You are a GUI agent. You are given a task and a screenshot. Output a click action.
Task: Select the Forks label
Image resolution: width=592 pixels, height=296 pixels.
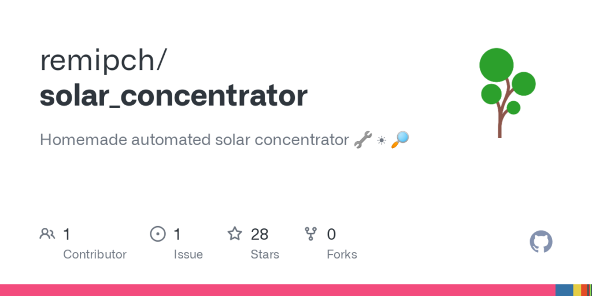pos(342,254)
